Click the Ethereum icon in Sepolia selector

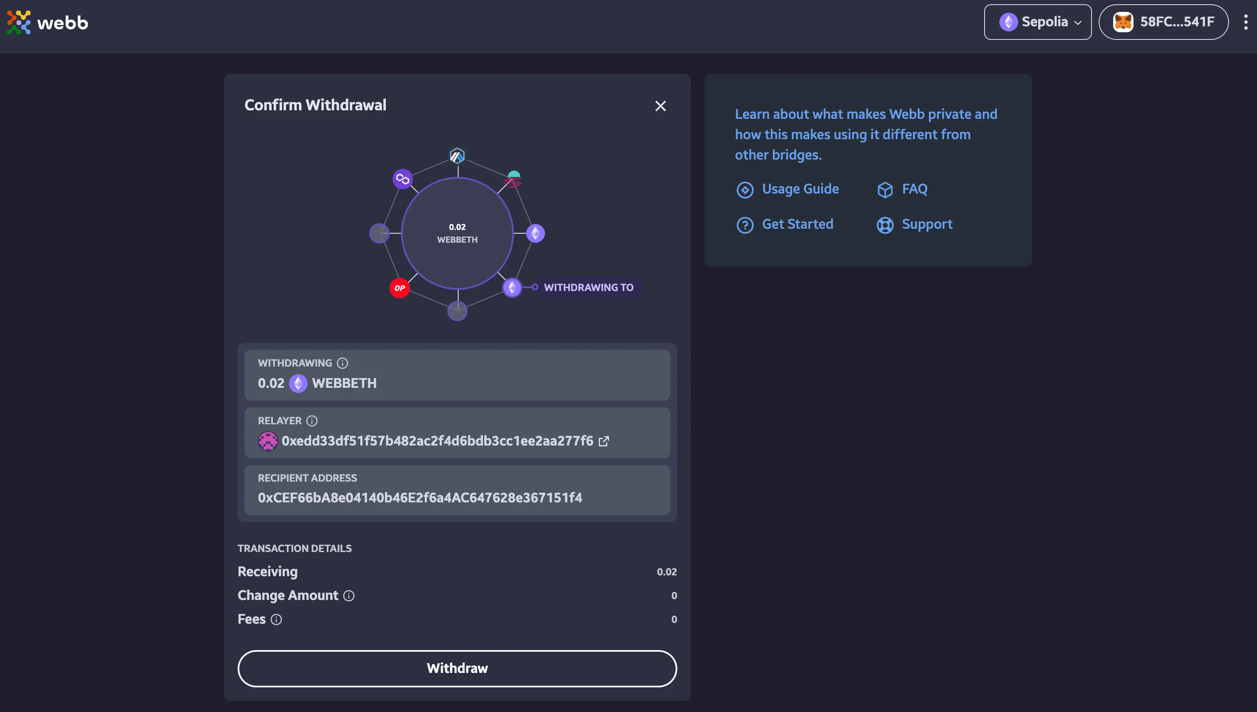[1008, 22]
